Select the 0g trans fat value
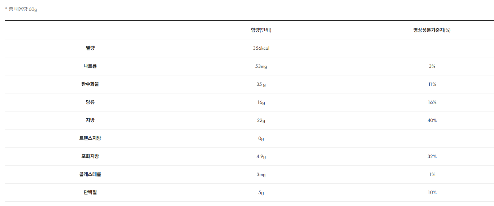 tap(261, 139)
